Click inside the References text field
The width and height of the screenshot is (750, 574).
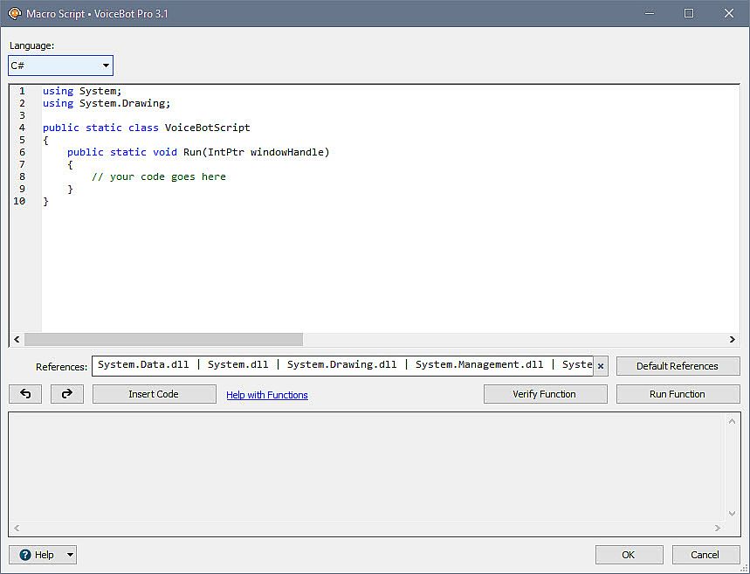tap(342, 365)
